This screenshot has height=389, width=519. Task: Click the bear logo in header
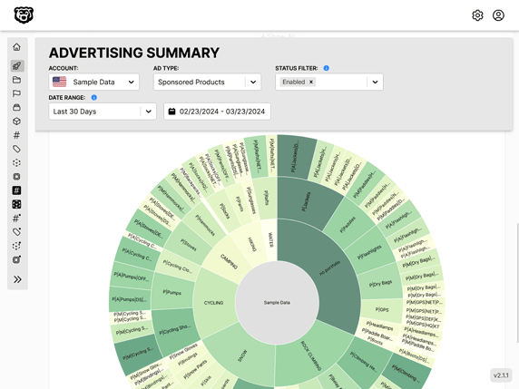[24, 15]
